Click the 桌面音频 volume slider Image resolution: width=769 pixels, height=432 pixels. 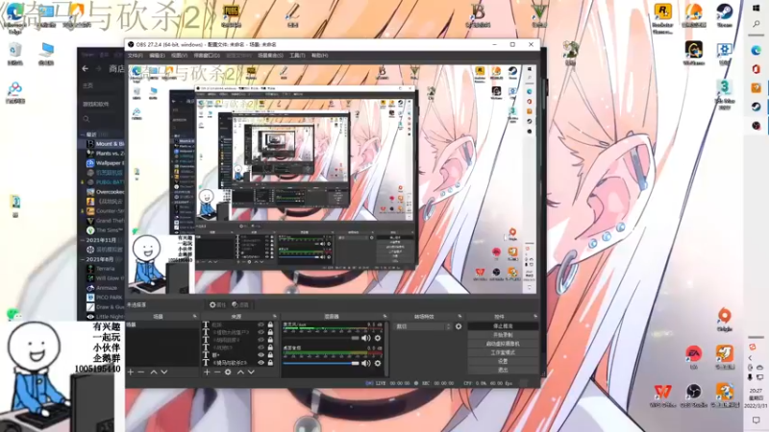pyautogui.click(x=321, y=364)
